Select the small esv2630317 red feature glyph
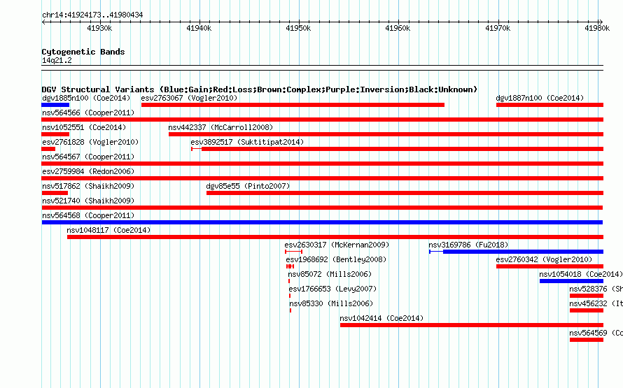This screenshot has height=388, width=623. pyautogui.click(x=293, y=252)
